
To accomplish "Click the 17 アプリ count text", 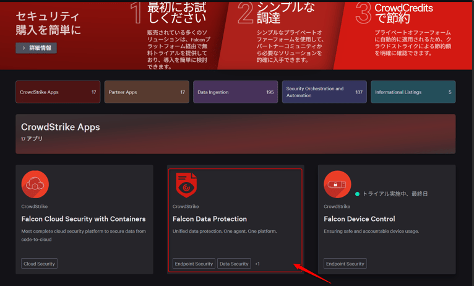I will tap(32, 139).
